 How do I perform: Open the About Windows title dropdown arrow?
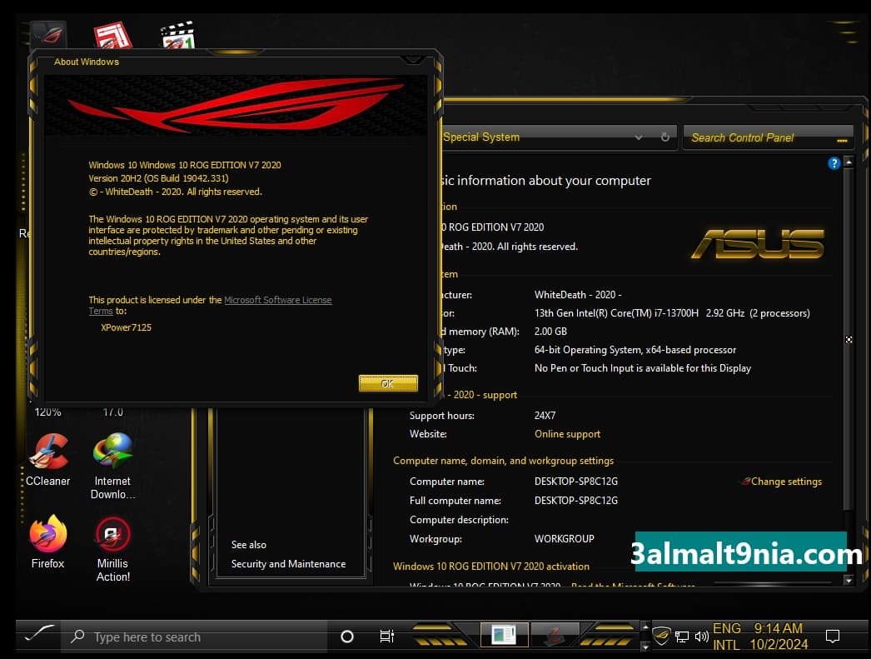pos(413,59)
